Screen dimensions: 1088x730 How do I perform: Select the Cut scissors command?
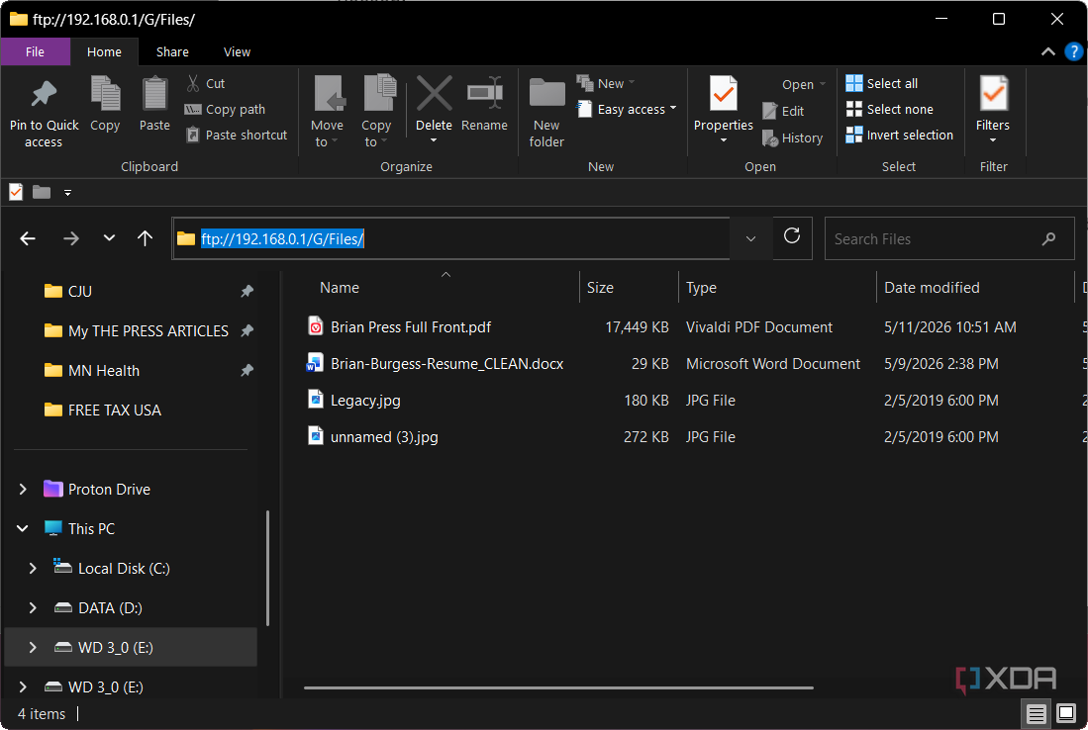point(205,83)
